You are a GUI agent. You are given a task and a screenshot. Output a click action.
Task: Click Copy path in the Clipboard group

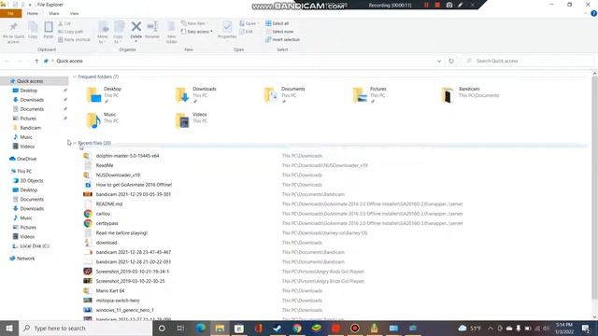(x=71, y=32)
